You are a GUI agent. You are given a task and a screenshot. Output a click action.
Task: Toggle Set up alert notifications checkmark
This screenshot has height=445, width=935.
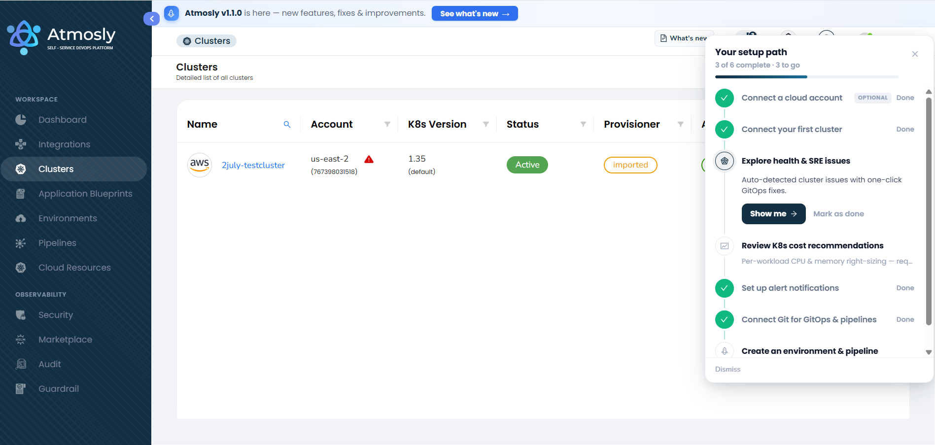724,288
